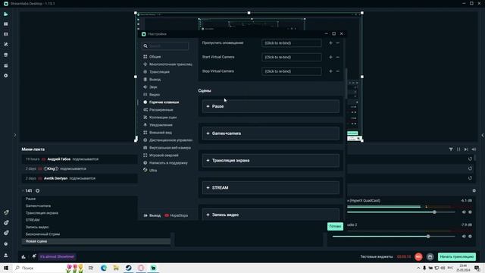Open Steam from the Windows taskbar
Screen dimensions: 485x273
click(x=128, y=268)
